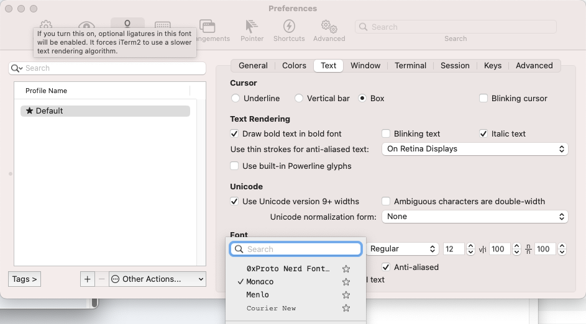The width and height of the screenshot is (586, 324).
Task: Open the Pointer preferences pane
Action: tap(252, 30)
